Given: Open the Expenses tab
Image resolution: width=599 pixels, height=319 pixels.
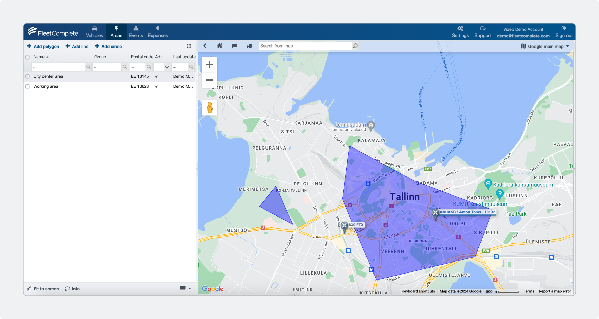Looking at the screenshot, I should pyautogui.click(x=158, y=32).
